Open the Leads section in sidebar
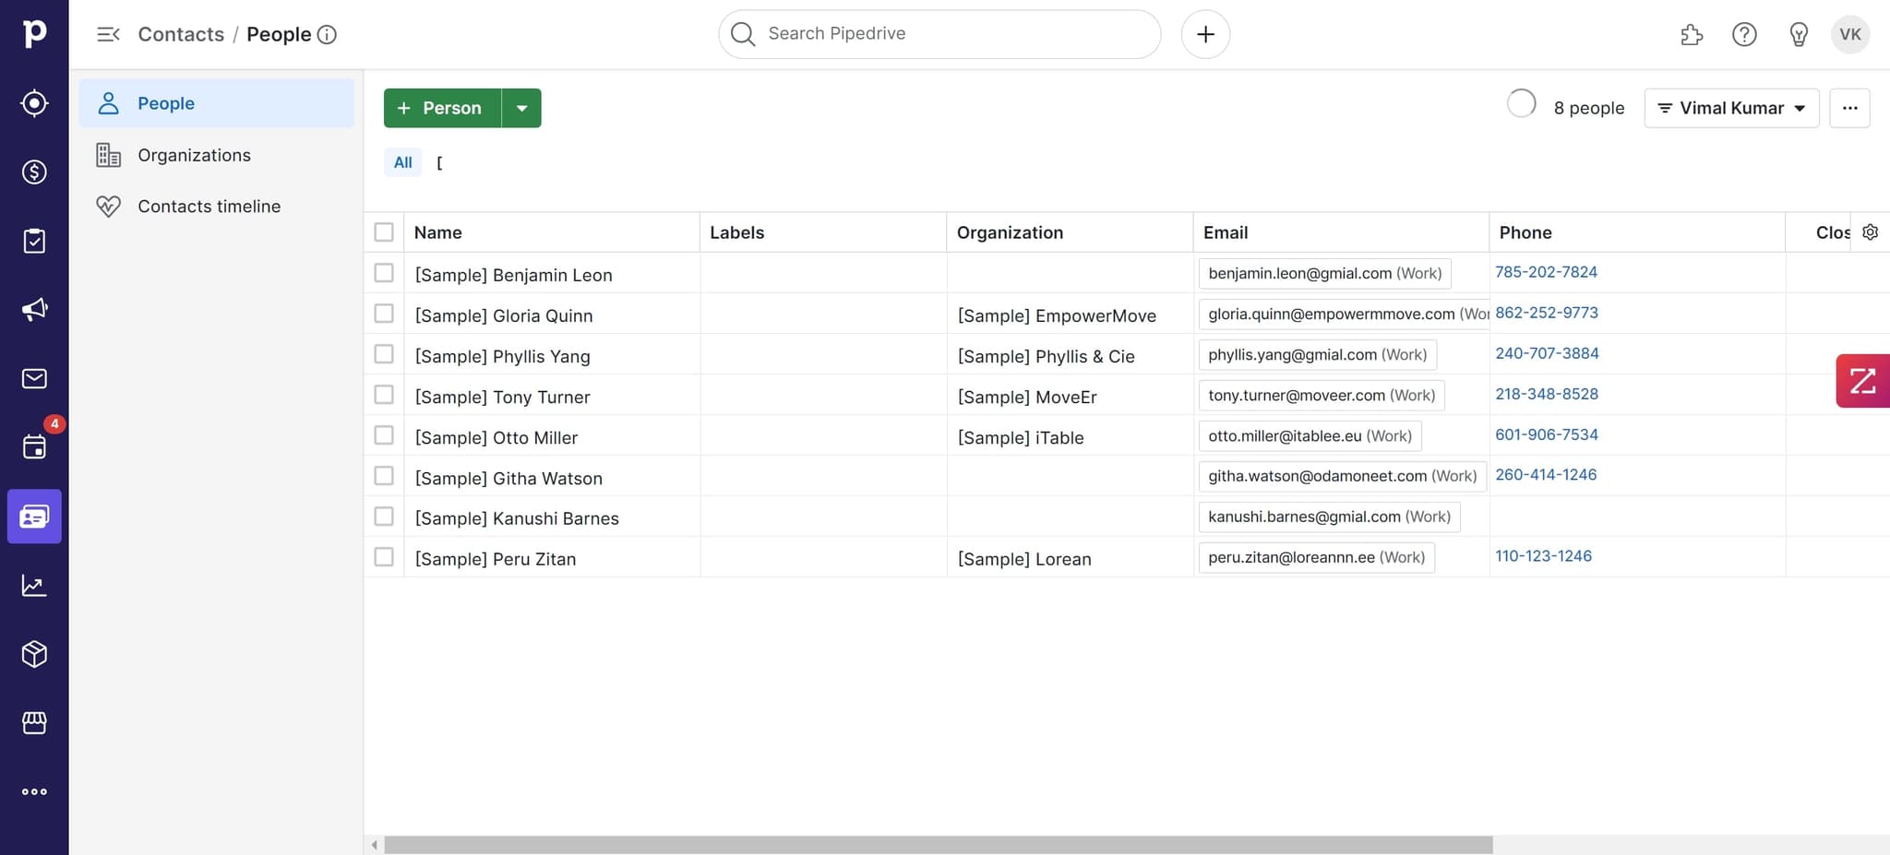Image resolution: width=1890 pixels, height=855 pixels. (x=34, y=102)
